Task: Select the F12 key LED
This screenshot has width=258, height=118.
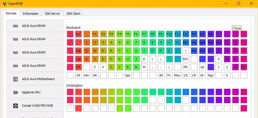Action: click(186, 34)
